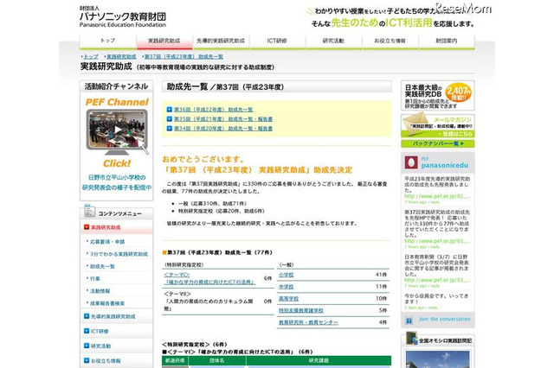Click the 高等学校 category link
This screenshot has width=554, height=368.
(x=288, y=299)
